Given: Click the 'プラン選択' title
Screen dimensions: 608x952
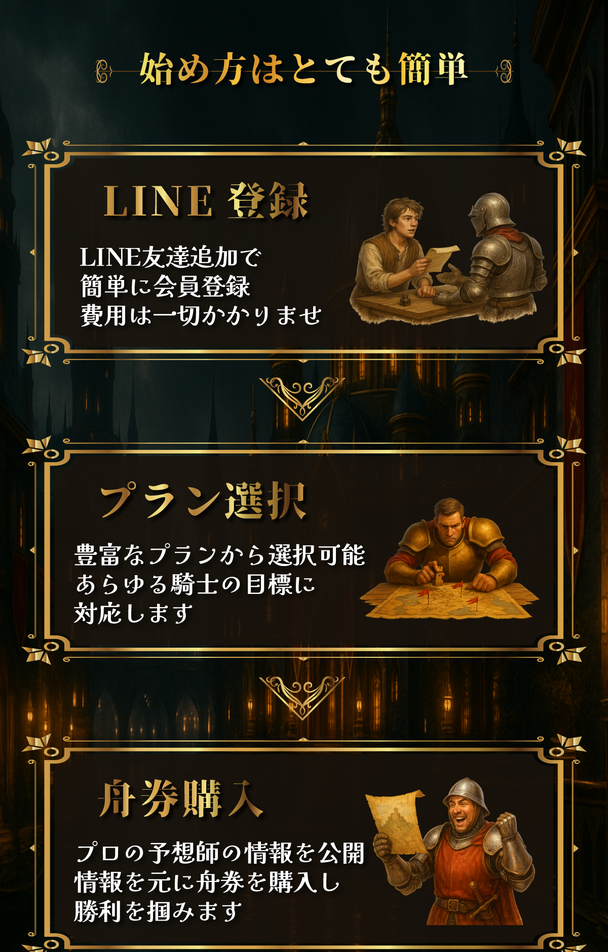Looking at the screenshot, I should [203, 501].
